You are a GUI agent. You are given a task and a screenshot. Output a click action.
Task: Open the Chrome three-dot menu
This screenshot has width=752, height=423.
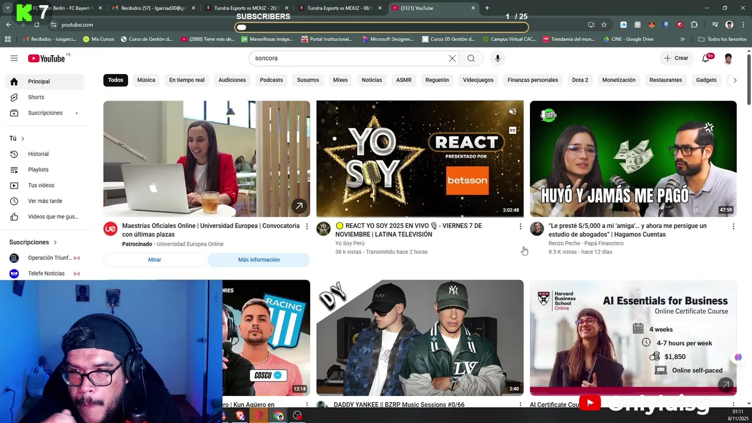tap(742, 25)
